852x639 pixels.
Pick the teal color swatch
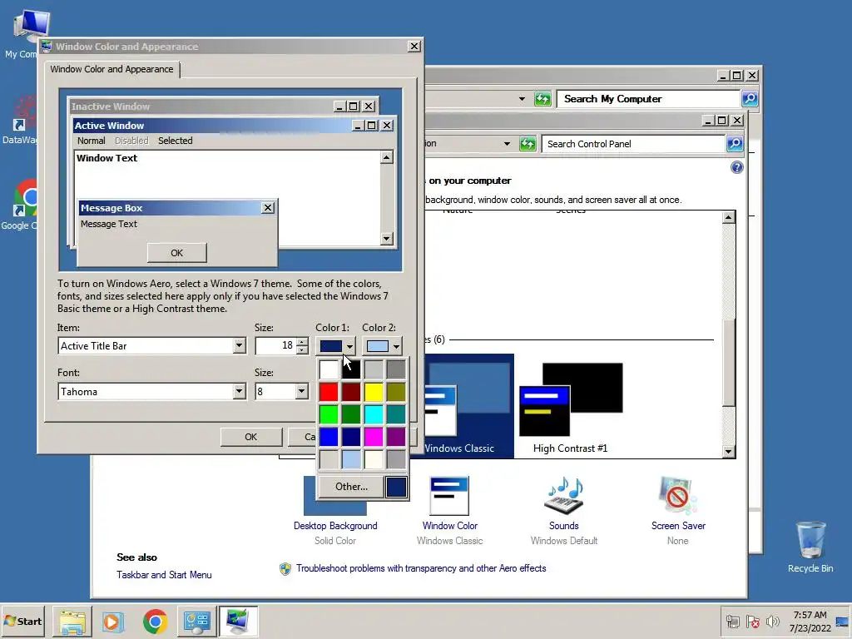(396, 414)
